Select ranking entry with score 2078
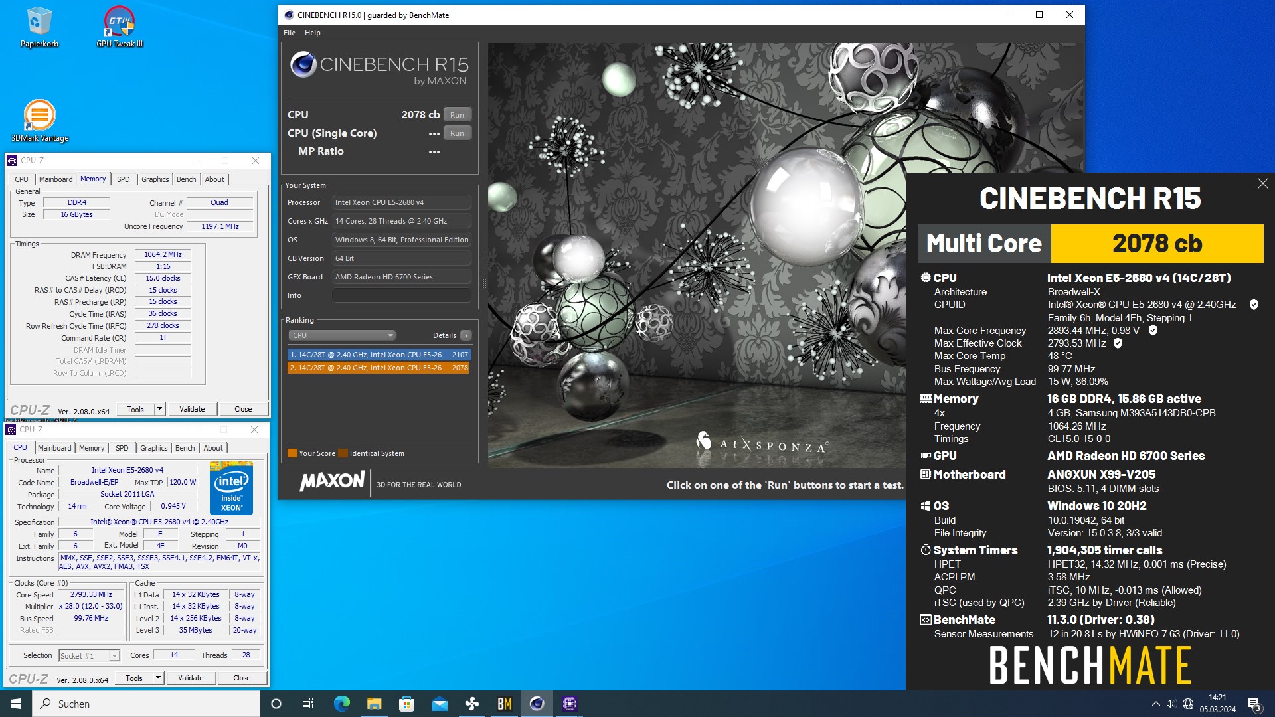The height and width of the screenshot is (717, 1275). tap(379, 368)
